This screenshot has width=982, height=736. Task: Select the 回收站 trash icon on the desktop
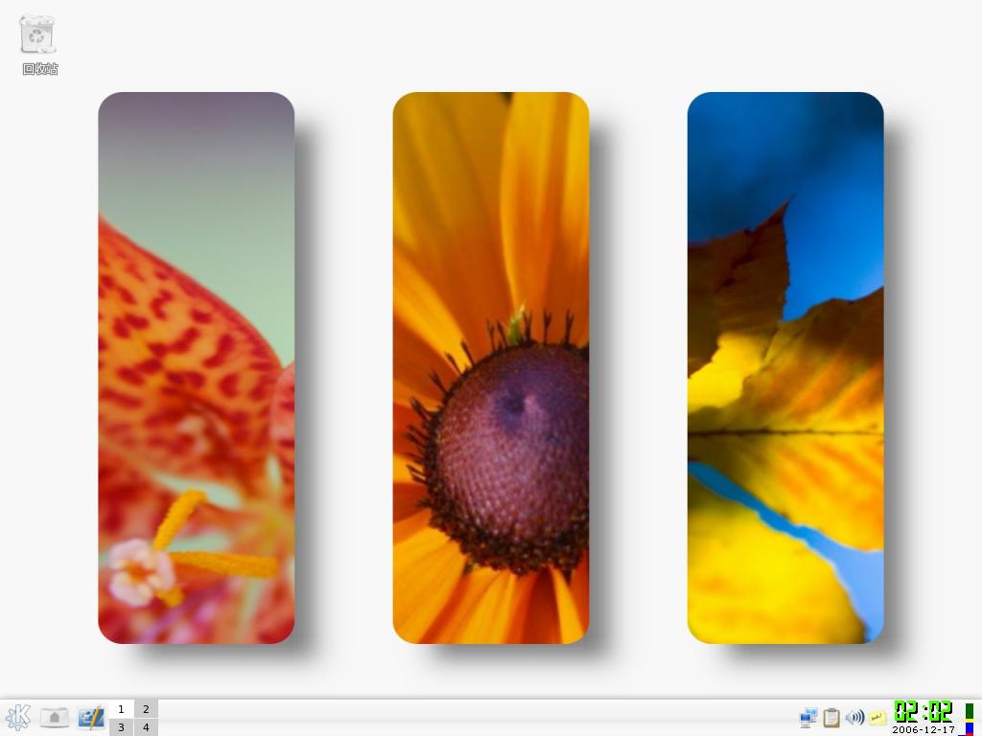click(37, 35)
